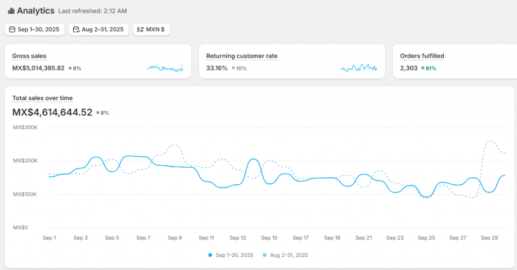The height and width of the screenshot is (270, 517).
Task: Click the MX$5,014,385.82 gross sales value
Action: point(38,68)
